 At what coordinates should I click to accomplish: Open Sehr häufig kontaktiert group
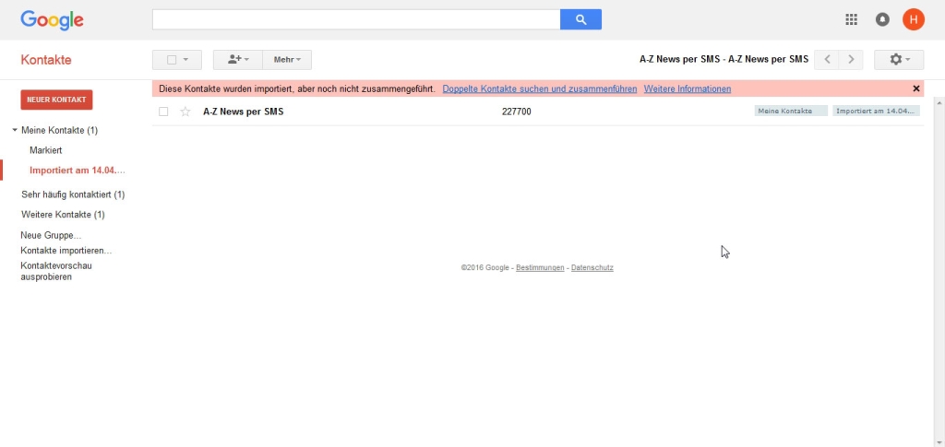[73, 194]
